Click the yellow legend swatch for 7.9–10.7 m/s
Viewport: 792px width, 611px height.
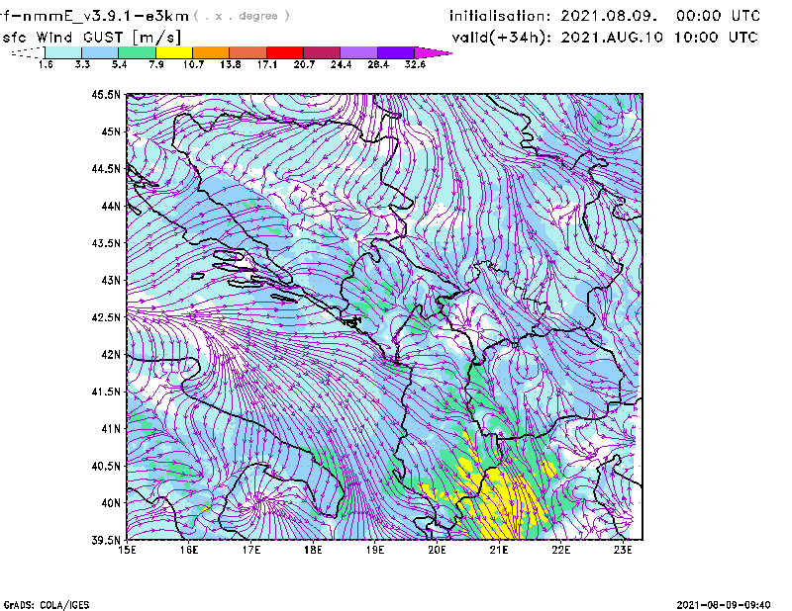click(x=174, y=52)
